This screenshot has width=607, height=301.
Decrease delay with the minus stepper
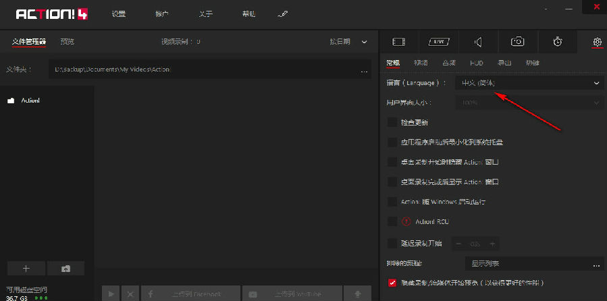click(460, 244)
